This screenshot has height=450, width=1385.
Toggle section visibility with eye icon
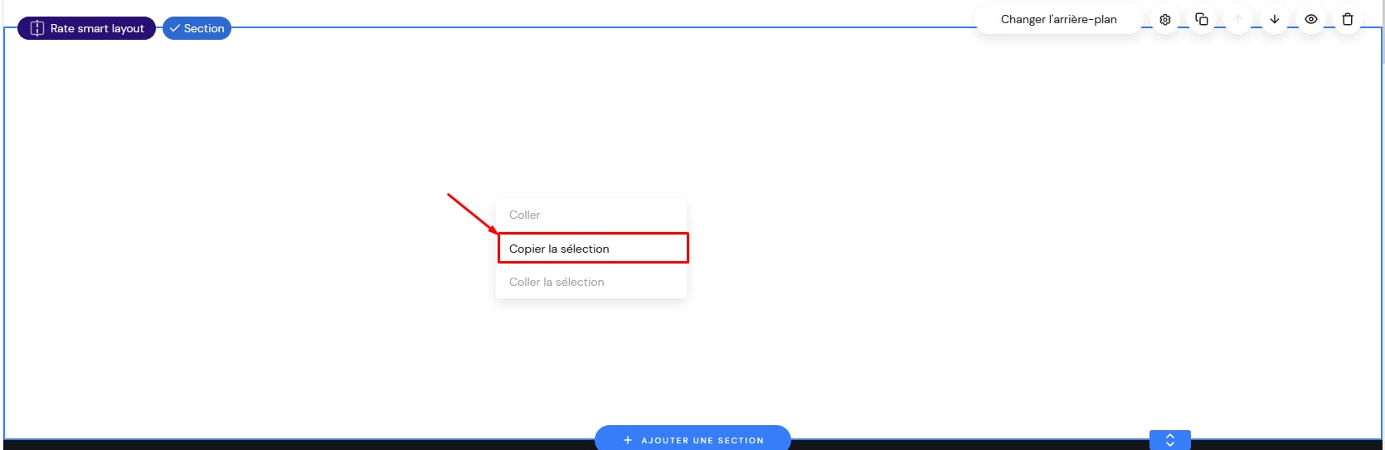1310,20
